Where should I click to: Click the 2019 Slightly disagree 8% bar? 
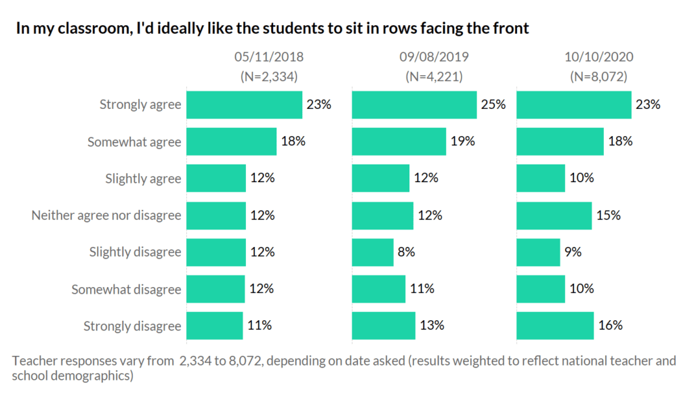click(x=373, y=252)
